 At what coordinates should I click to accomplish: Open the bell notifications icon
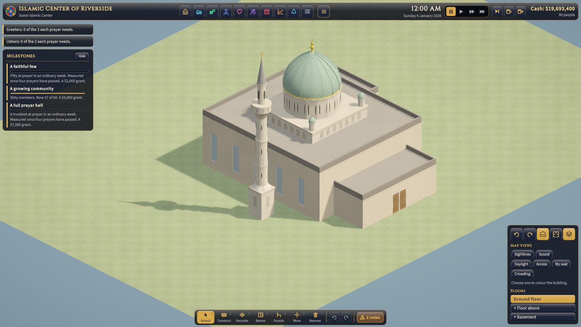click(x=294, y=12)
